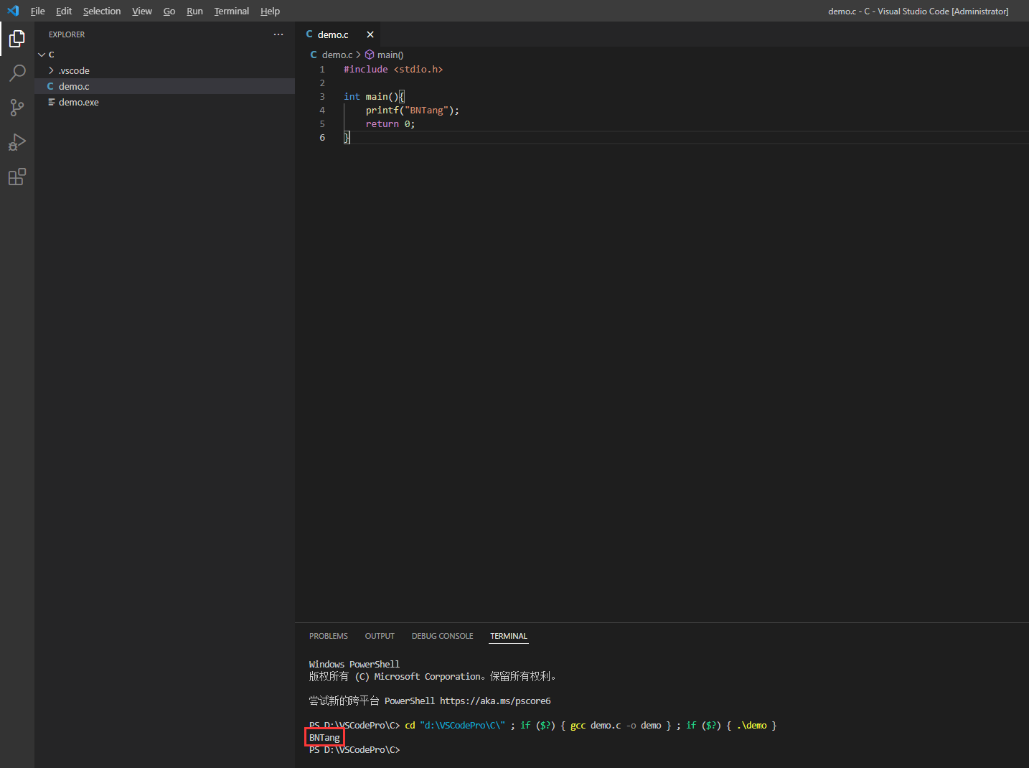Click the return 0; code line
This screenshot has width=1029, height=768.
click(x=390, y=124)
